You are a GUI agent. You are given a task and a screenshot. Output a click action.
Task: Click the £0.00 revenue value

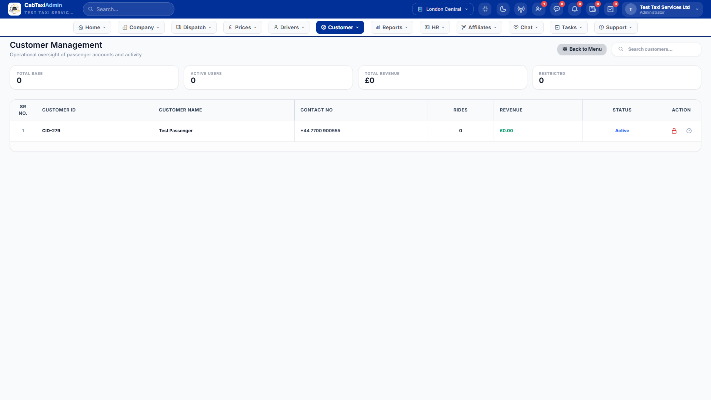pos(506,131)
